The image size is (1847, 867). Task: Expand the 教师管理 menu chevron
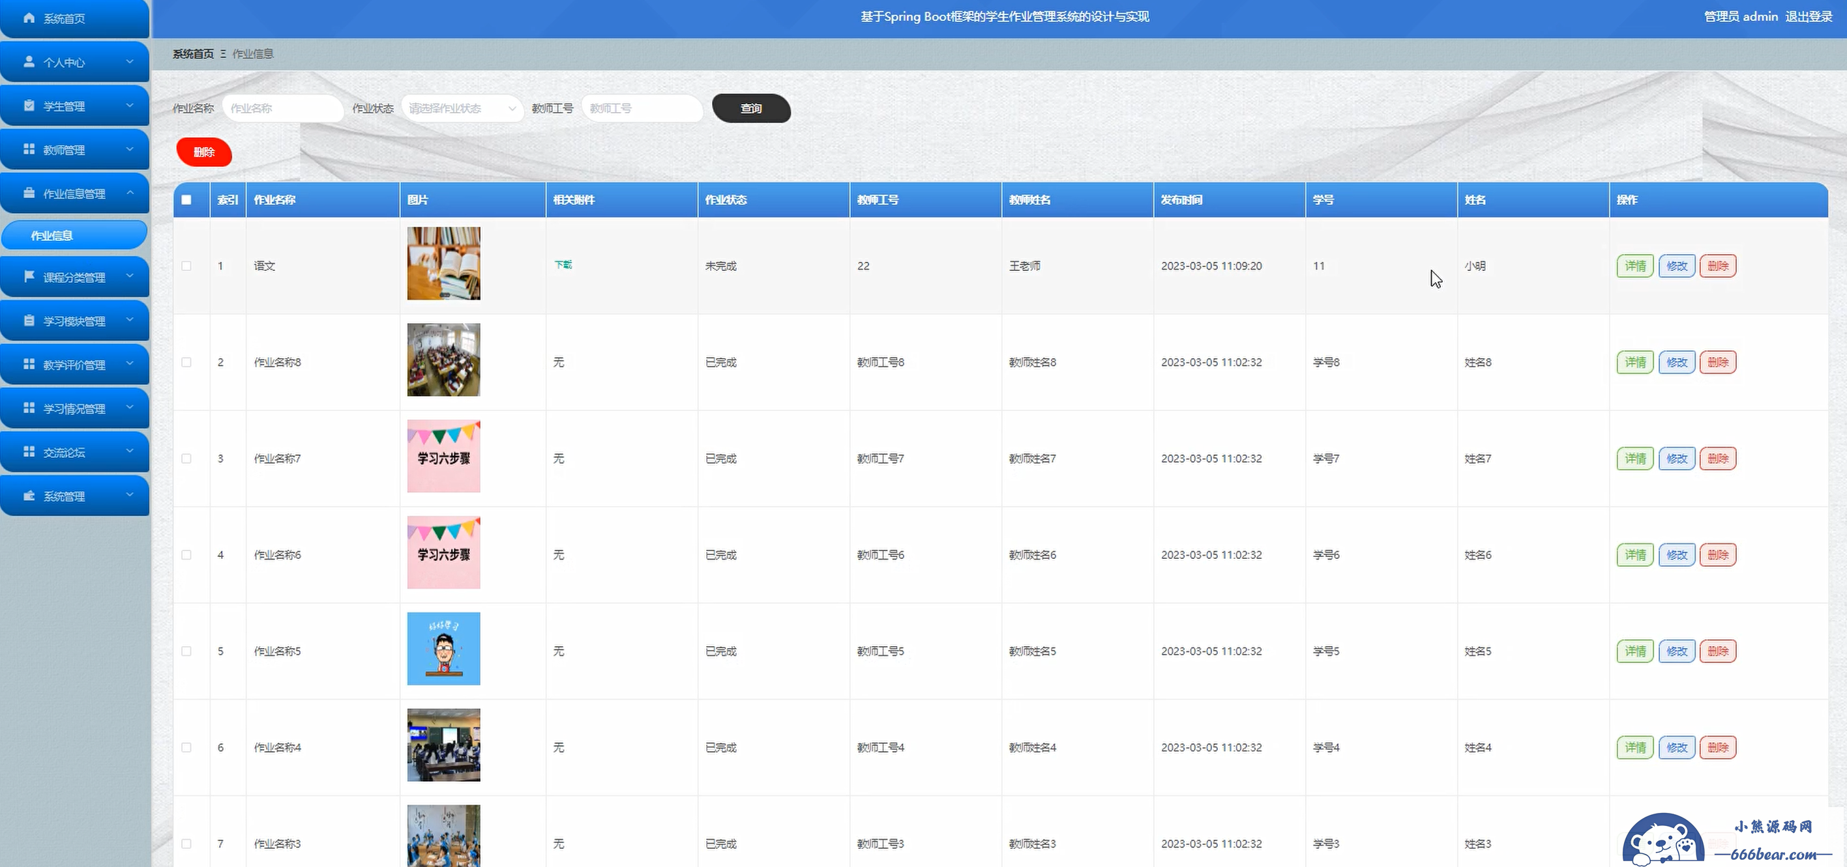(130, 149)
